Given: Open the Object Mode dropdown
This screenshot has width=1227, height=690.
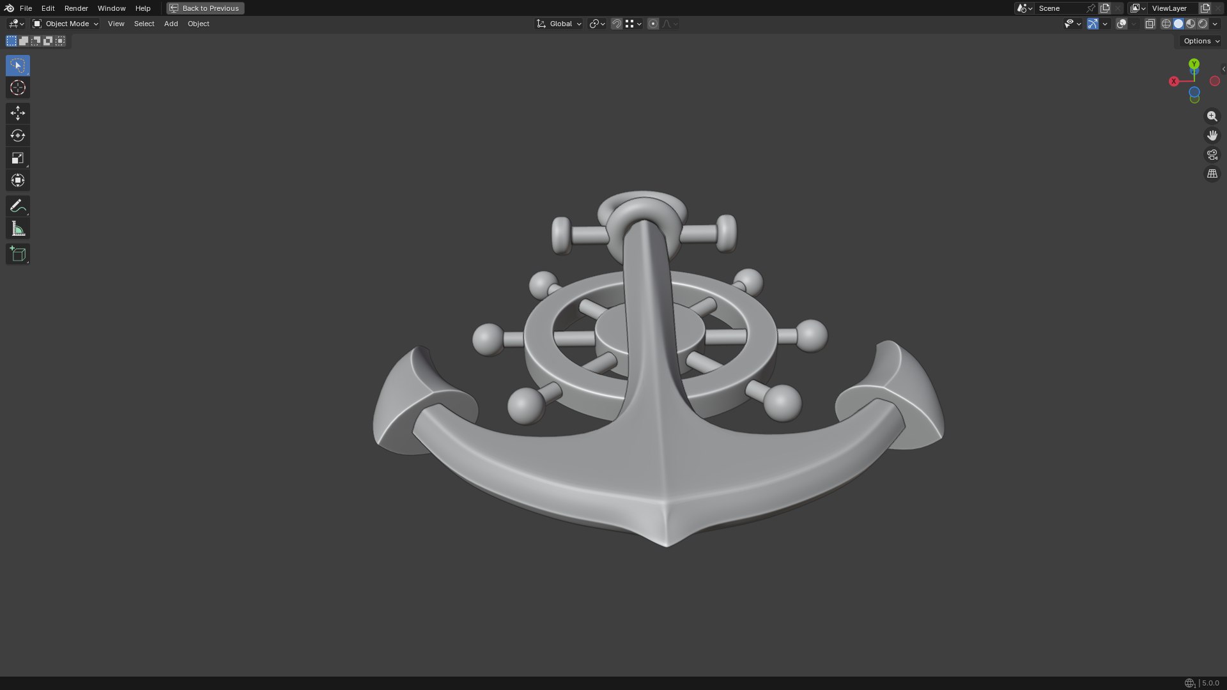Looking at the screenshot, I should [66, 24].
